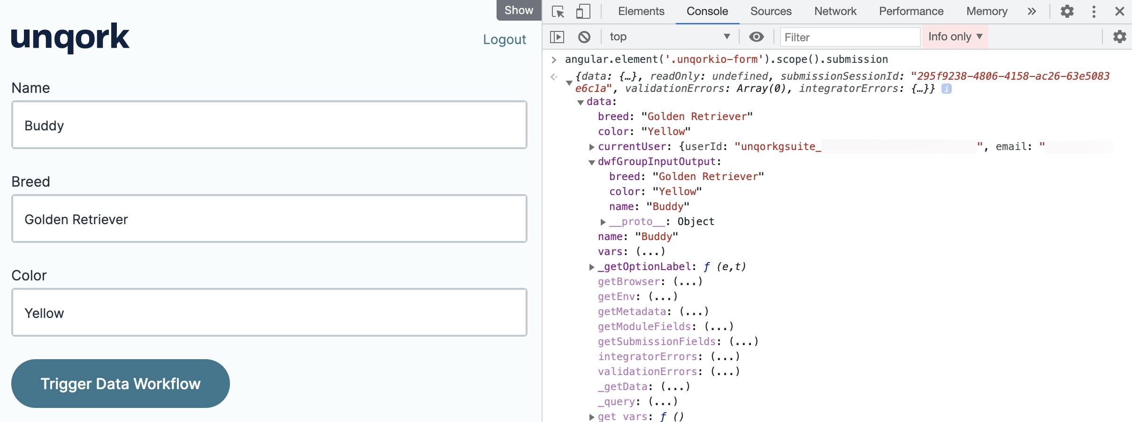Screen dimensions: 1132x422
Task: Evaluate the getEnv (...) getter
Action: [x=663, y=297]
